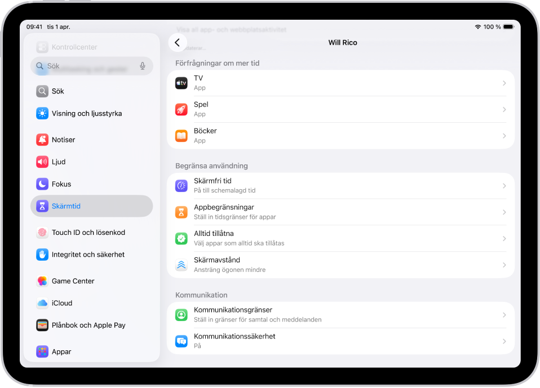Tap the Will Rico title

click(x=343, y=43)
